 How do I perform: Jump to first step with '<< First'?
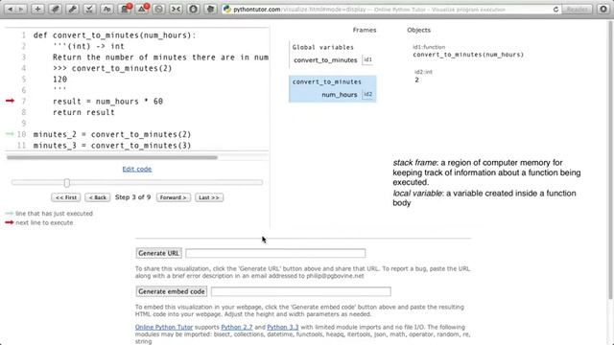point(66,197)
